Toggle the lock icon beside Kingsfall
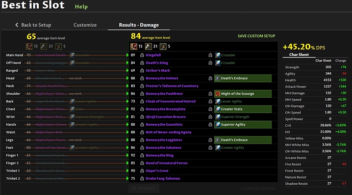The width and height of the screenshot is (352, 195). (x=142, y=55)
